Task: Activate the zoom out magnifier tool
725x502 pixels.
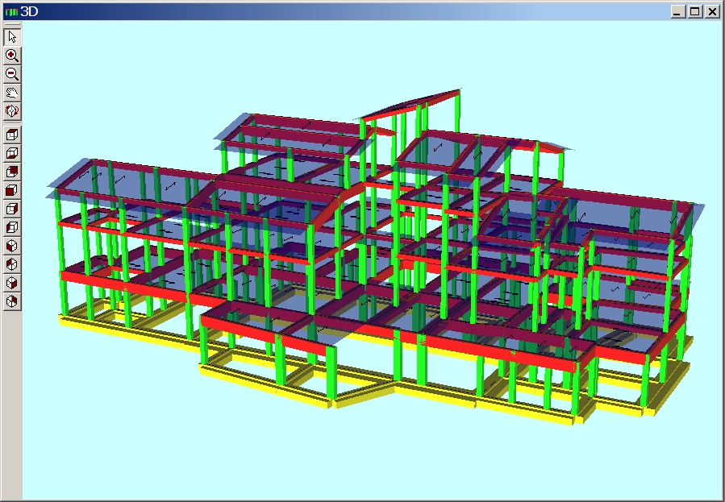Action: pos(12,74)
